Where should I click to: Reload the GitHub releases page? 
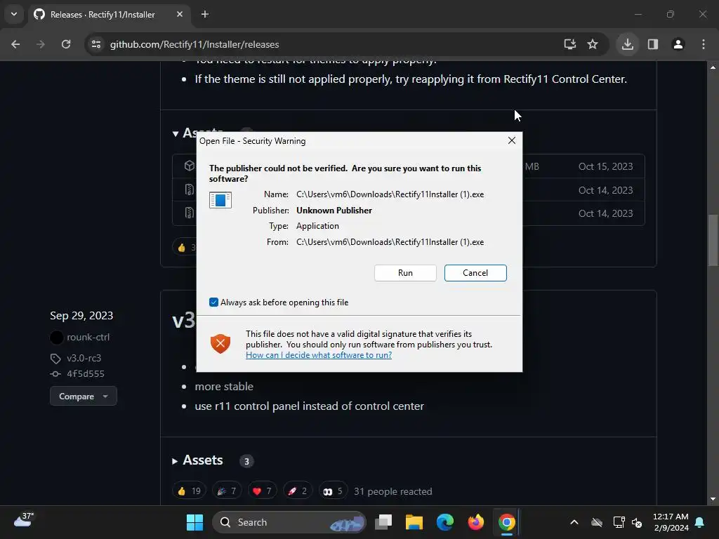pos(66,44)
